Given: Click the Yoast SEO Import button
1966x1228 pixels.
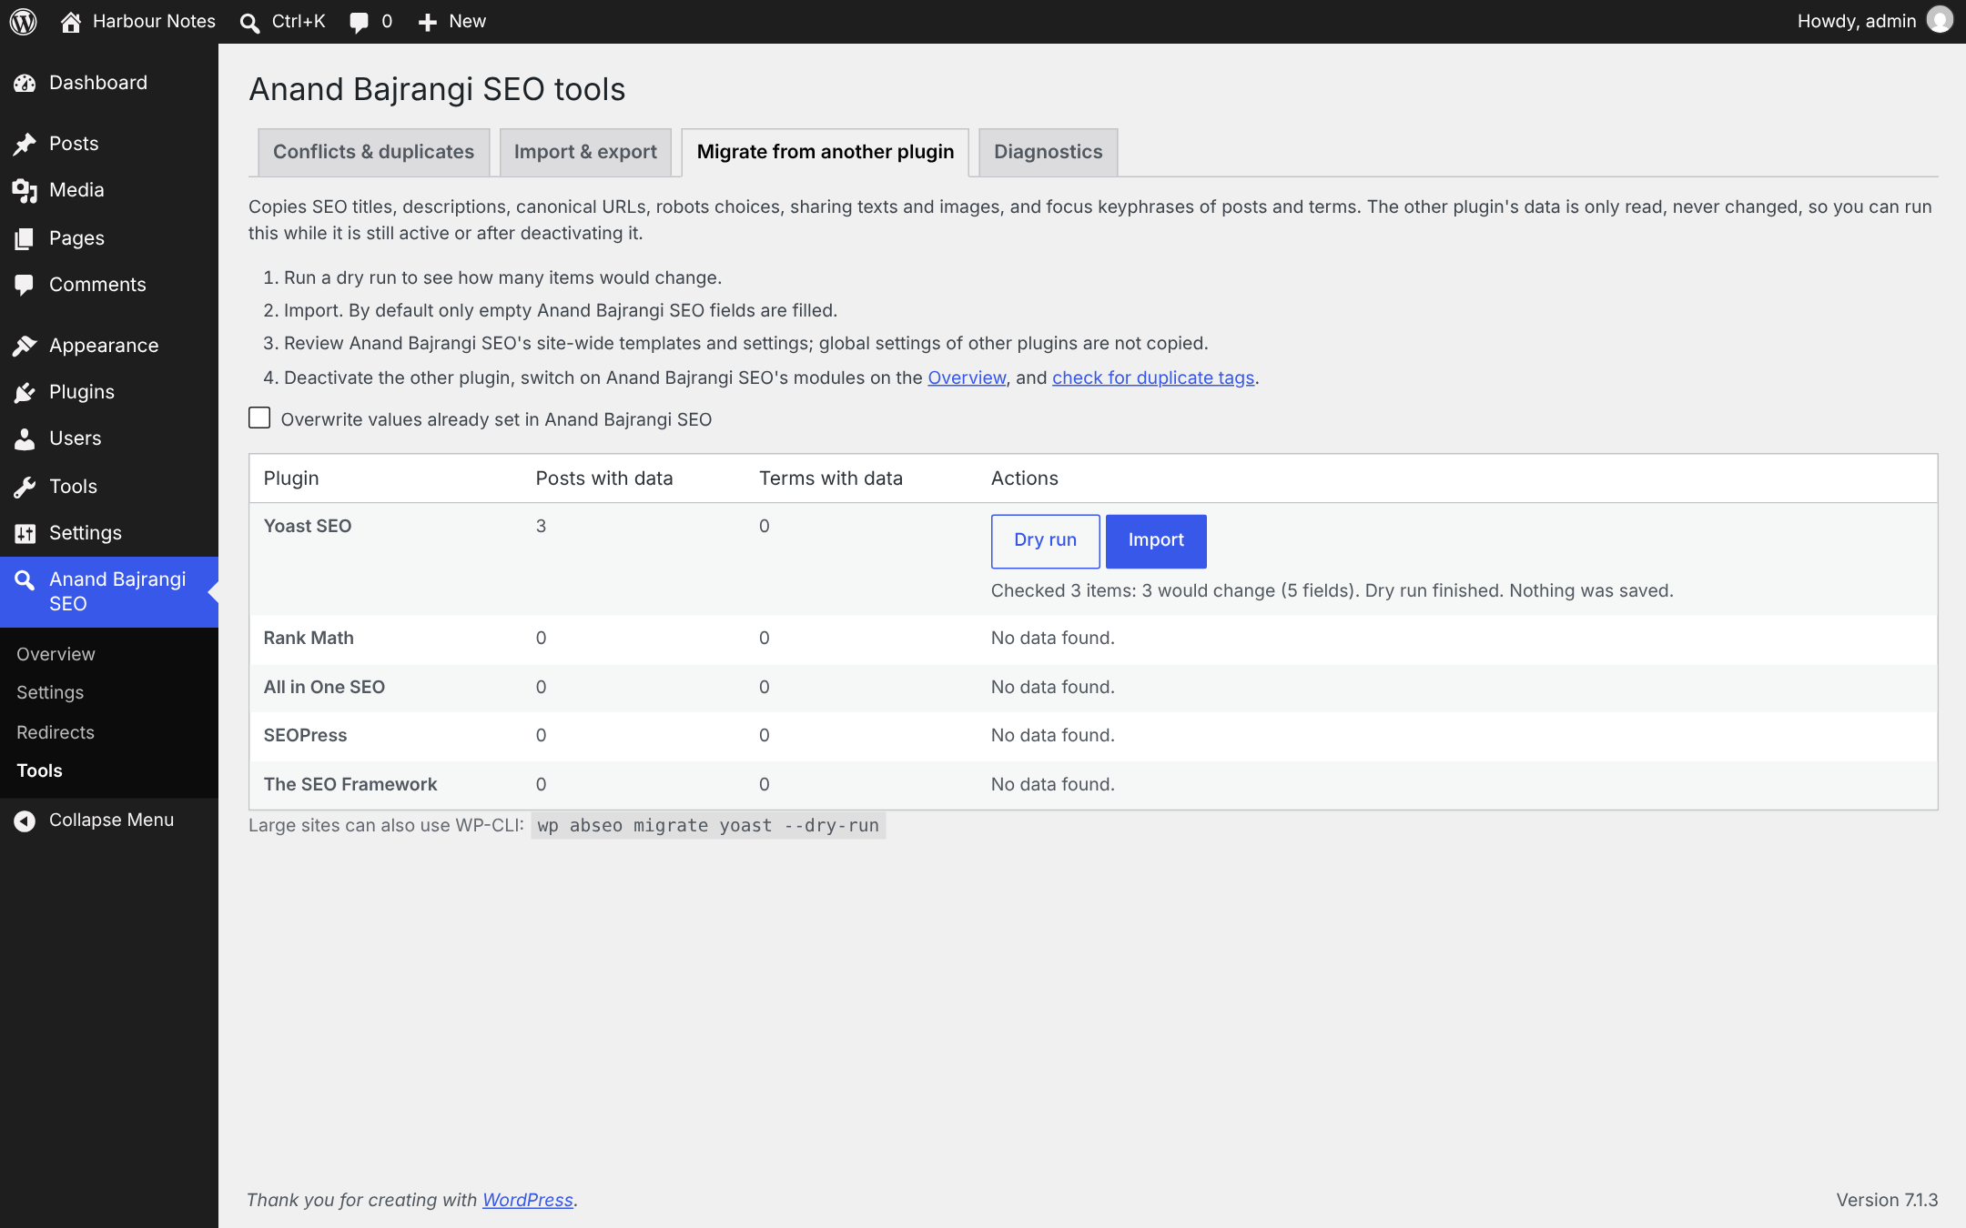Looking at the screenshot, I should click(1156, 540).
